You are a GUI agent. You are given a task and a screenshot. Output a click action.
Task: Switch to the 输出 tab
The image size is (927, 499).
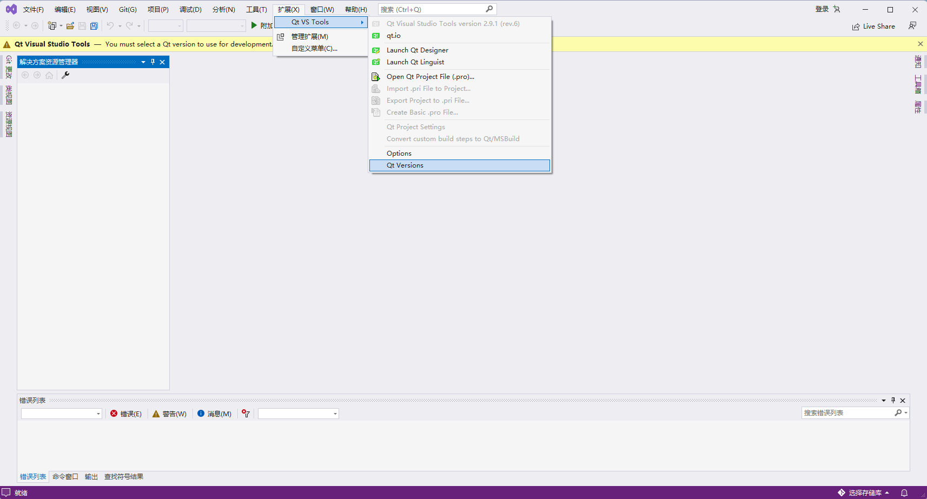(90, 476)
